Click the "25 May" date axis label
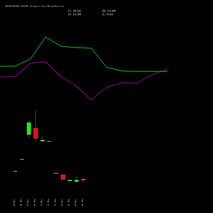 (75, 202)
